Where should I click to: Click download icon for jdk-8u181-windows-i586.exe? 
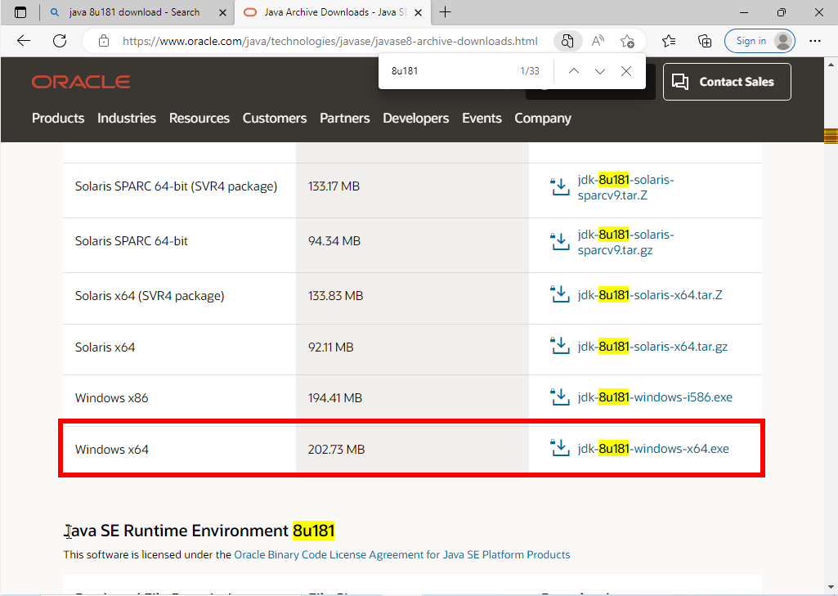[x=560, y=397]
